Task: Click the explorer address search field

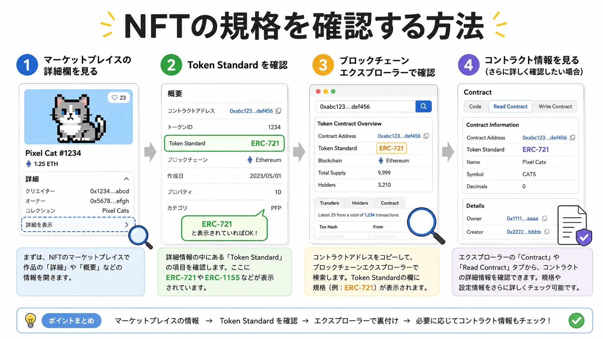Action: pyautogui.click(x=365, y=106)
